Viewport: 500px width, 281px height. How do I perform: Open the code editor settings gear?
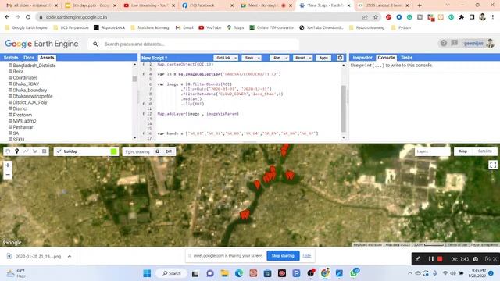pos(340,58)
